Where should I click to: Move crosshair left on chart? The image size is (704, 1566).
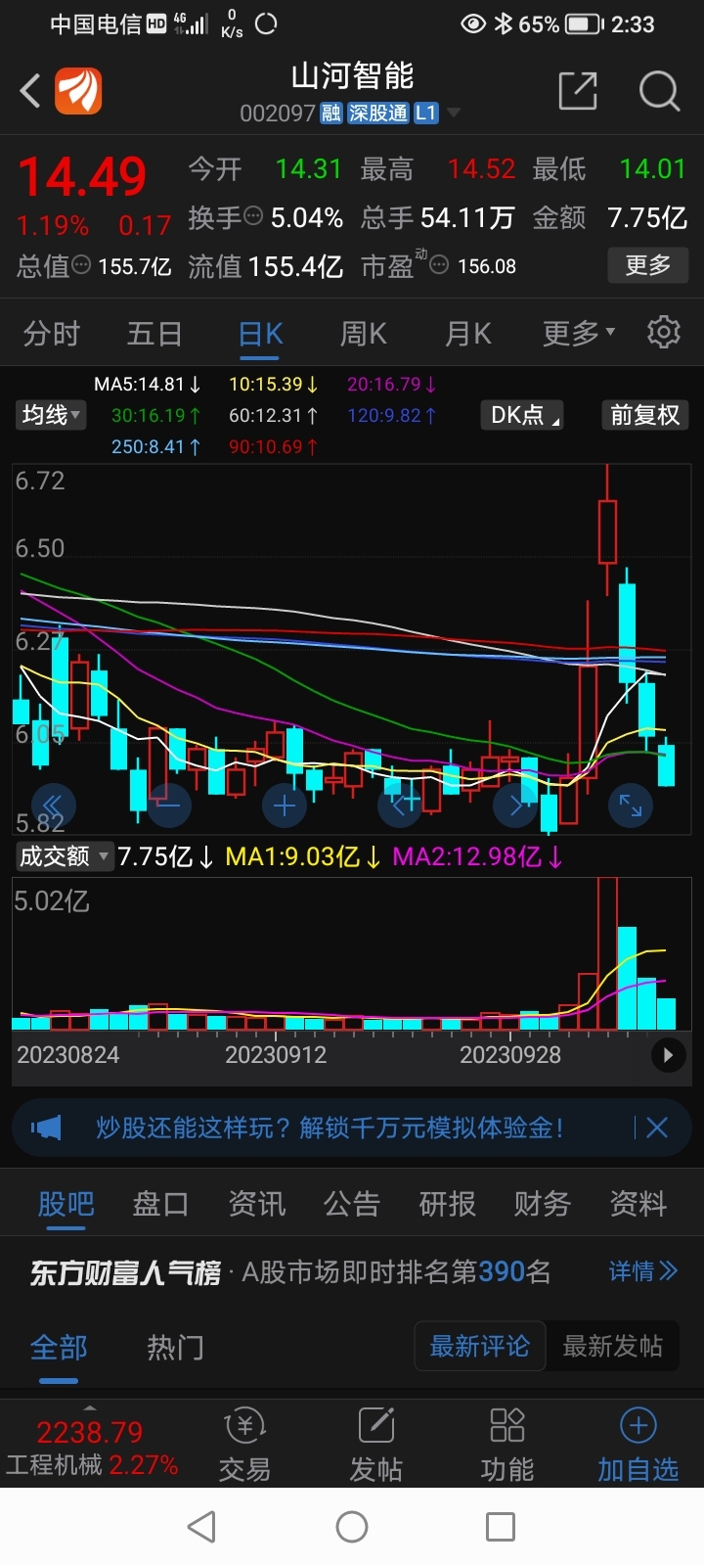(x=401, y=806)
